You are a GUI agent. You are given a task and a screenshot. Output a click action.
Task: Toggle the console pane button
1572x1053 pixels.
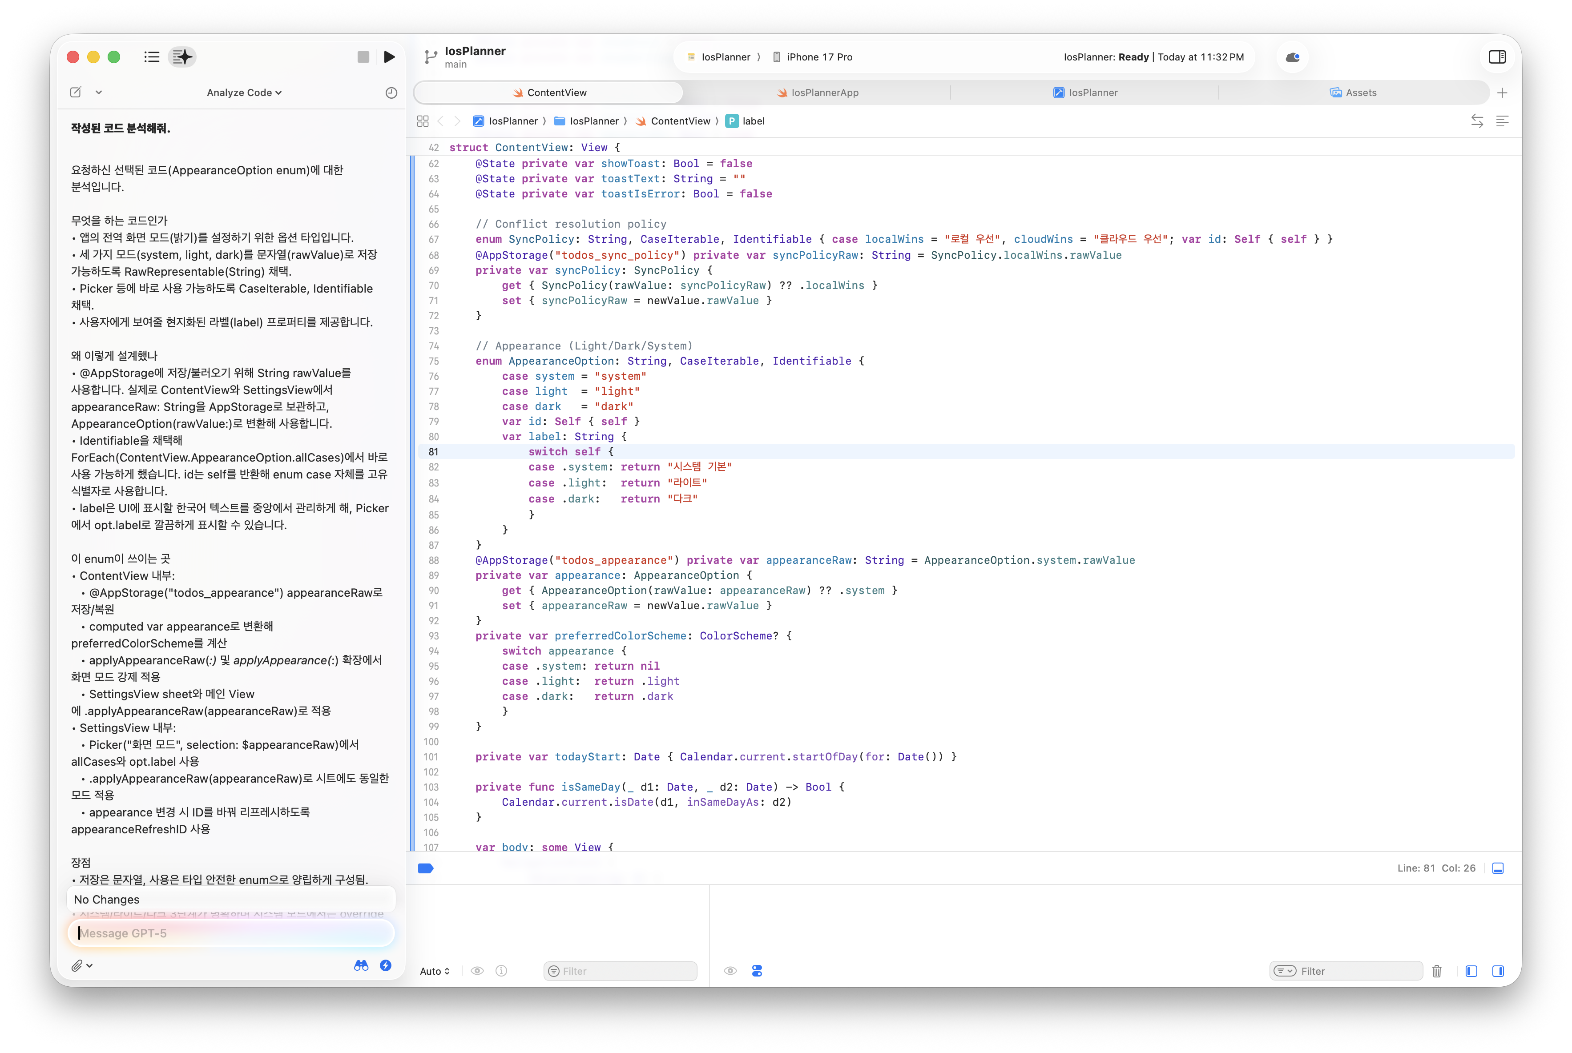point(1497,971)
